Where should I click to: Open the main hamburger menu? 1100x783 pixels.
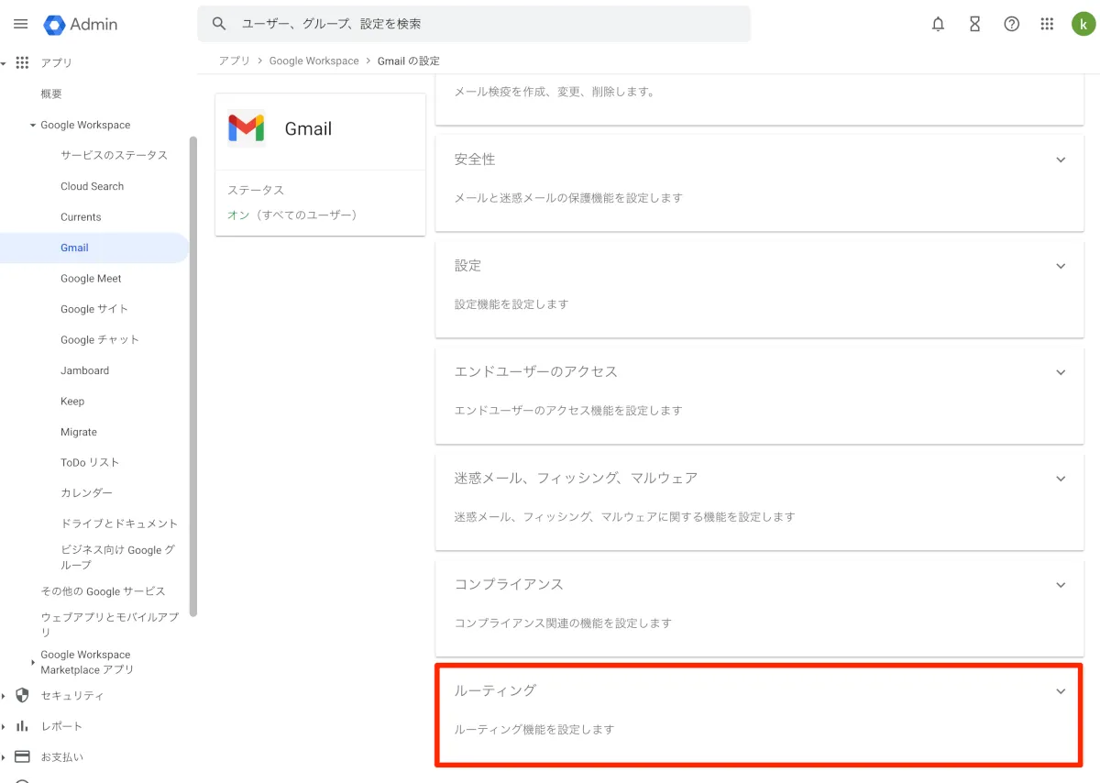tap(20, 24)
